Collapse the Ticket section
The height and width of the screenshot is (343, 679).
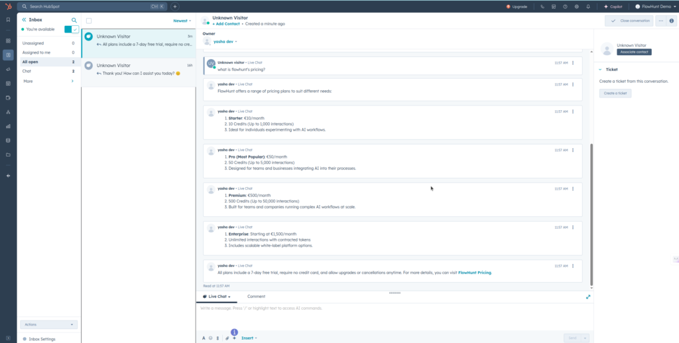click(x=600, y=69)
